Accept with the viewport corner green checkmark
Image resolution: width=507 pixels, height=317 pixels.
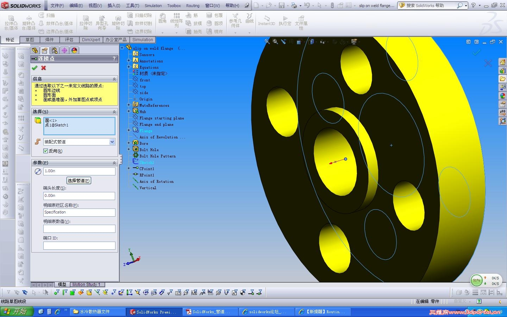point(476,52)
